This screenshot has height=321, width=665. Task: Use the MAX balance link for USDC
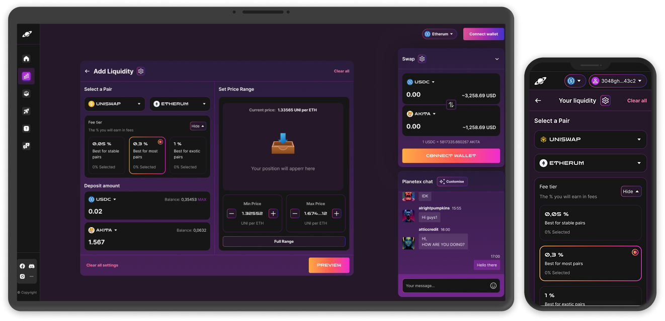pos(202,200)
